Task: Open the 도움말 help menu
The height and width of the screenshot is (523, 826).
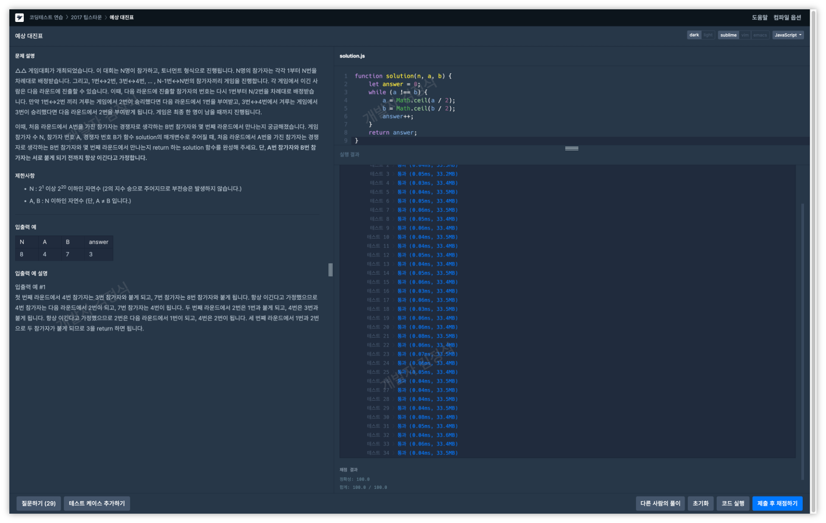Action: (759, 17)
